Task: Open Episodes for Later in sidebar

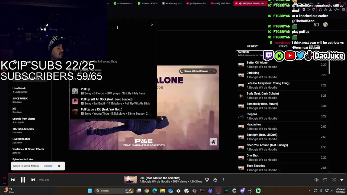Action: pyautogui.click(x=23, y=160)
